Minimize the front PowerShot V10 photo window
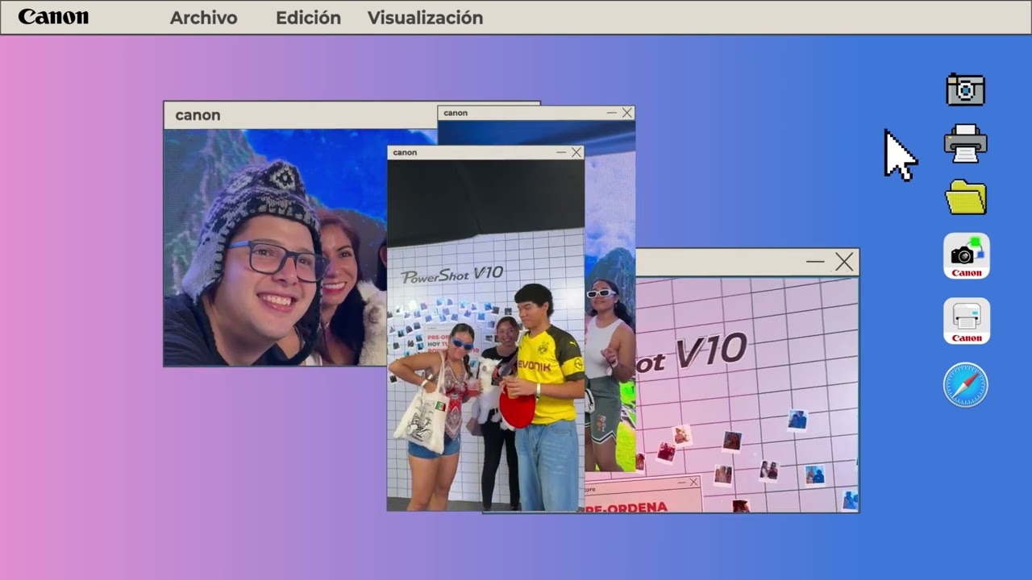 click(561, 152)
